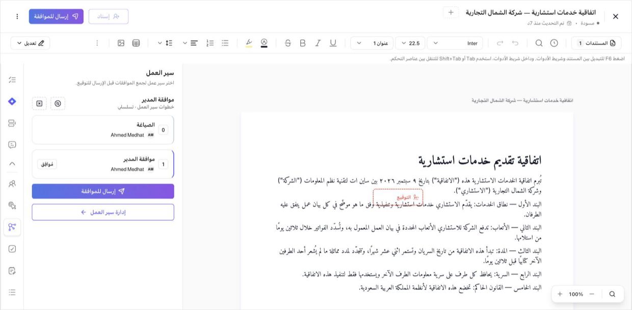Open the recipients people sidebar panel
The height and width of the screenshot is (310, 632).
[x=12, y=184]
